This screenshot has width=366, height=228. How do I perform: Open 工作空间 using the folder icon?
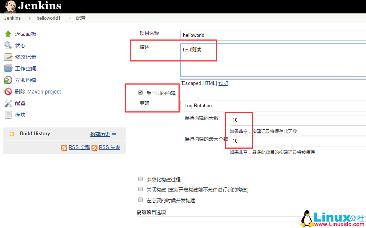(x=8, y=68)
